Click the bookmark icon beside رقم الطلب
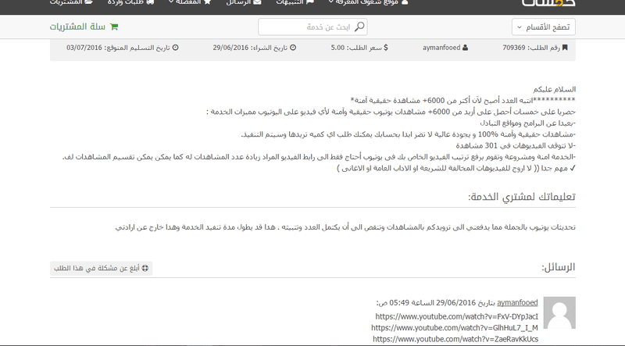 564,48
